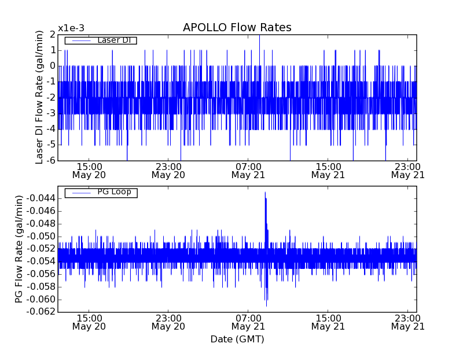Image resolution: width=463 pixels, height=347 pixels.
Task: Select the Laser DI Flow Rate y-axis label
Action: tap(39, 97)
